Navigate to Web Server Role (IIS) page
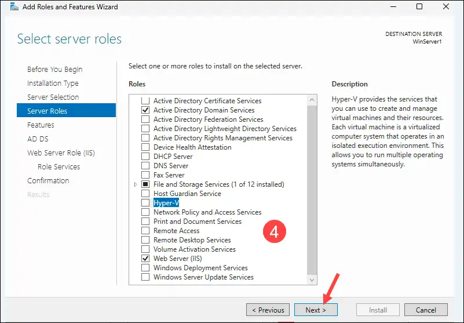Viewport: 464px width, 323px height. tap(61, 153)
